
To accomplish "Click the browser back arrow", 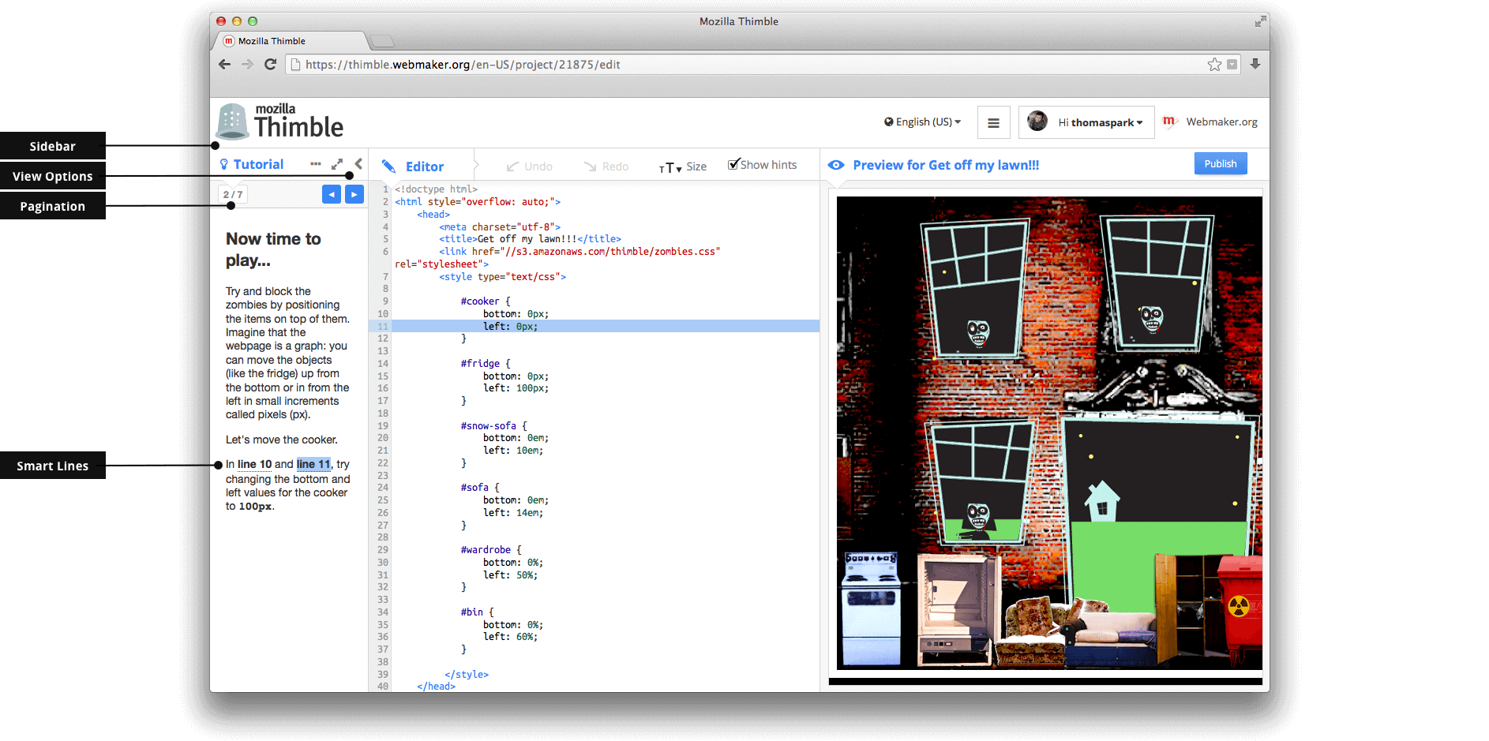I will click(225, 65).
